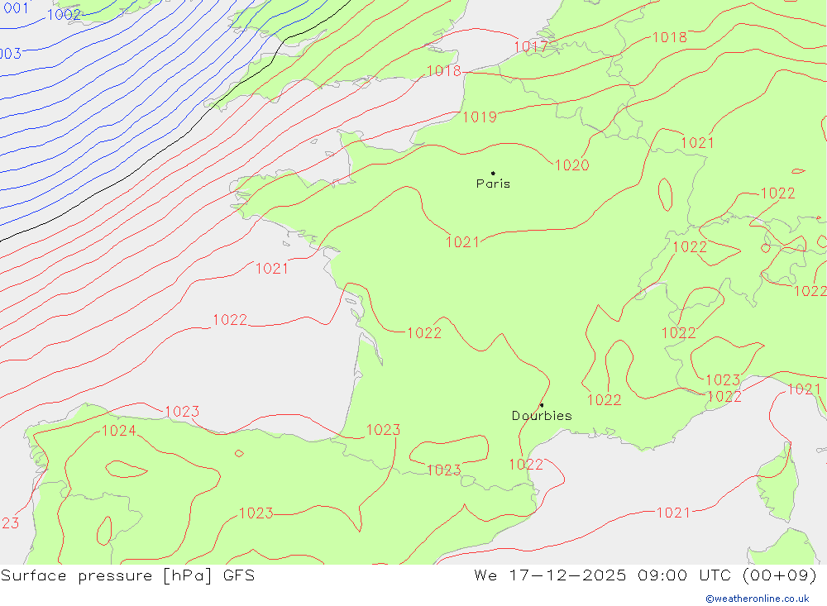Click the Dourbies dot marker
This screenshot has height=606, width=827.
coord(542,405)
